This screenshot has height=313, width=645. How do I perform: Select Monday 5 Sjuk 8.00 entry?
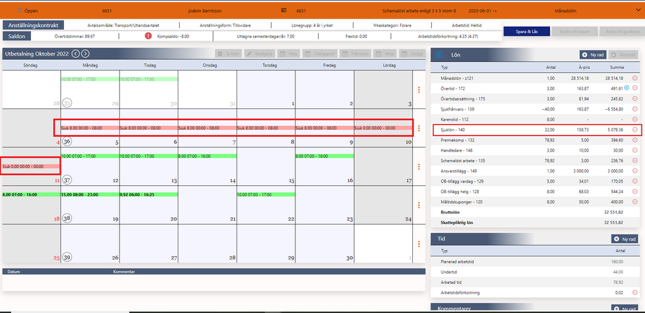tap(90, 128)
